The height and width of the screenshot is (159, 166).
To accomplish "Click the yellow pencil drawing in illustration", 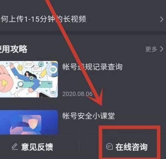I will pos(43,73).
